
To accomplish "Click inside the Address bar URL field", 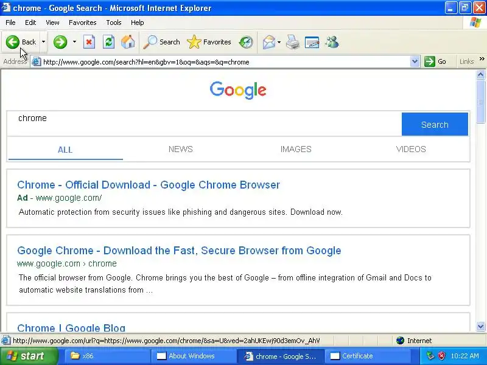I will pyautogui.click(x=225, y=62).
